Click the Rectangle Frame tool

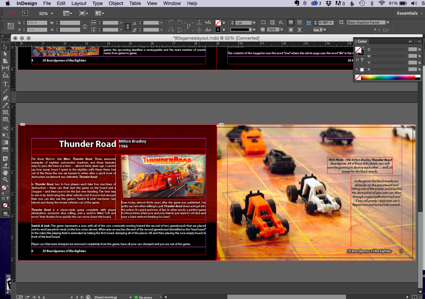click(5, 112)
